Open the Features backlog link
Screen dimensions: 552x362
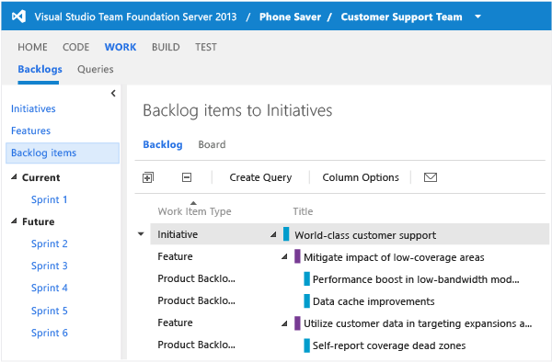[x=30, y=130]
